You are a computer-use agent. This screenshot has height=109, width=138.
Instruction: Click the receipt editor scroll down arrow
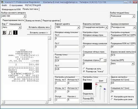pyautogui.click(x=49, y=99)
